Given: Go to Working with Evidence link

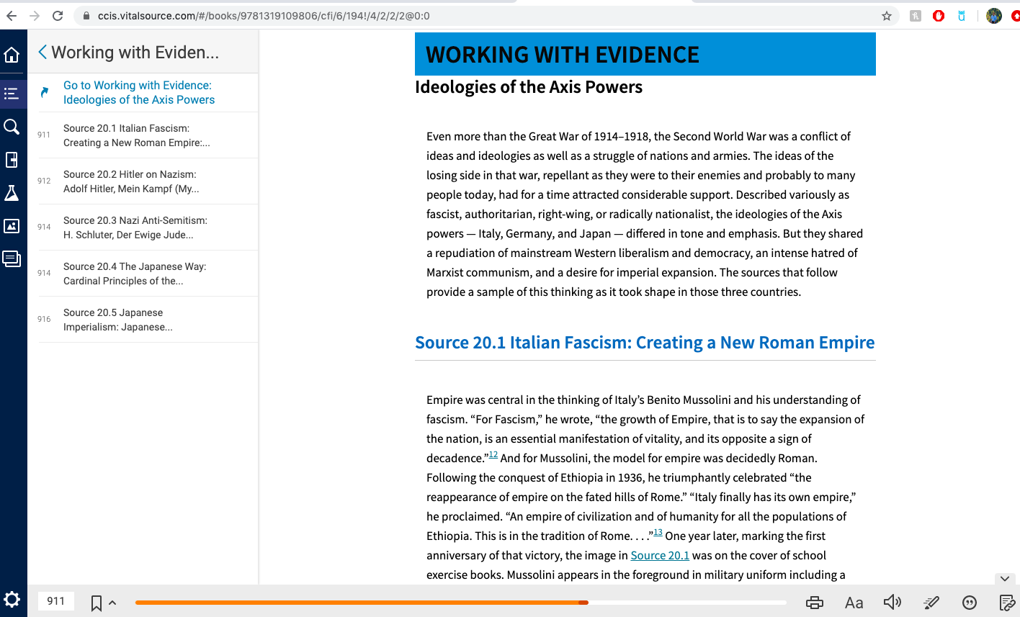Looking at the screenshot, I should pyautogui.click(x=139, y=92).
